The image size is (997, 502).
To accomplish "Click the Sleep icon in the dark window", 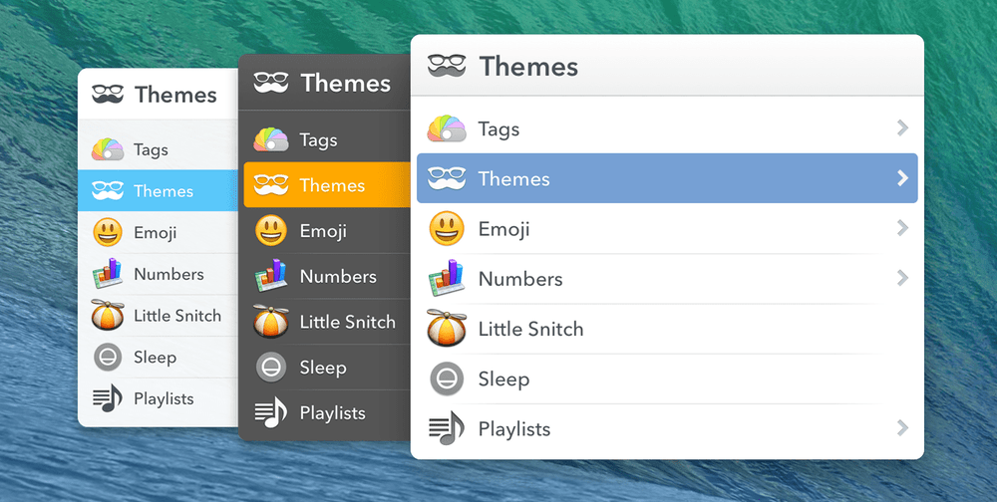I will pos(271,367).
